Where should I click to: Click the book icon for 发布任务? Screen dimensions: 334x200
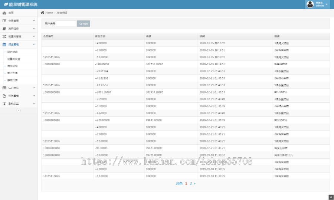(4, 29)
